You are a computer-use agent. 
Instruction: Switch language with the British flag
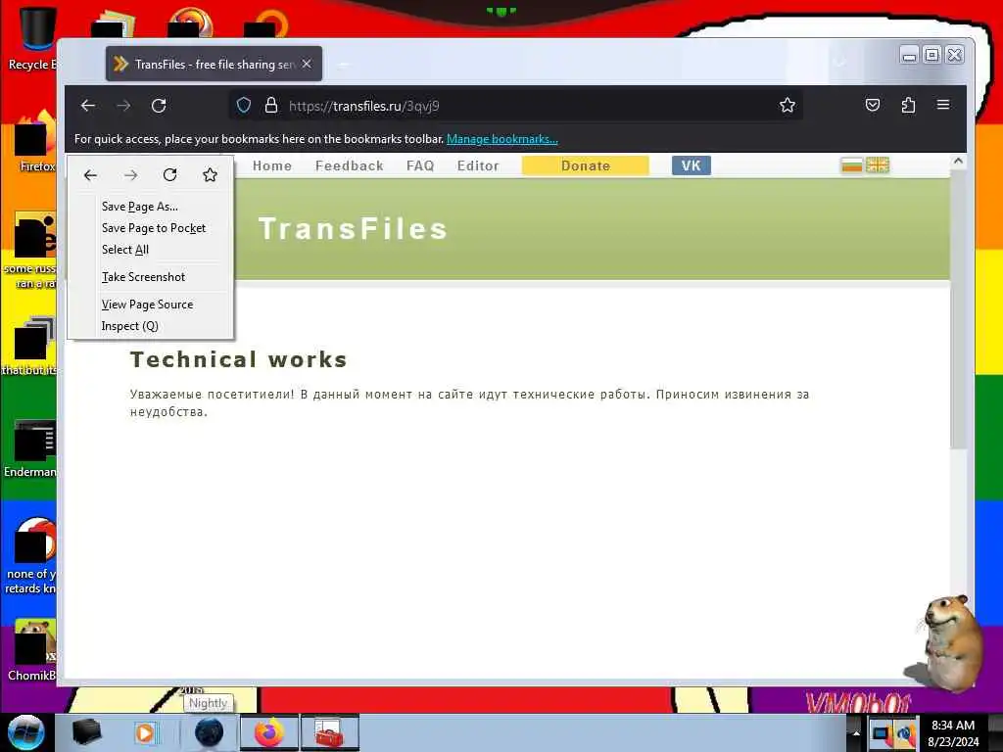point(878,165)
